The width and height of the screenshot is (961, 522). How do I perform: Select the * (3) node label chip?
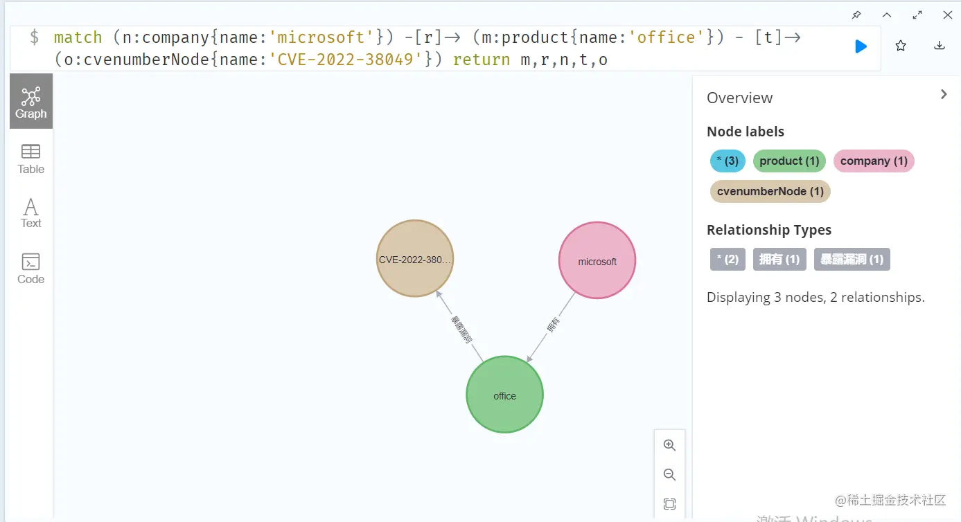point(728,161)
